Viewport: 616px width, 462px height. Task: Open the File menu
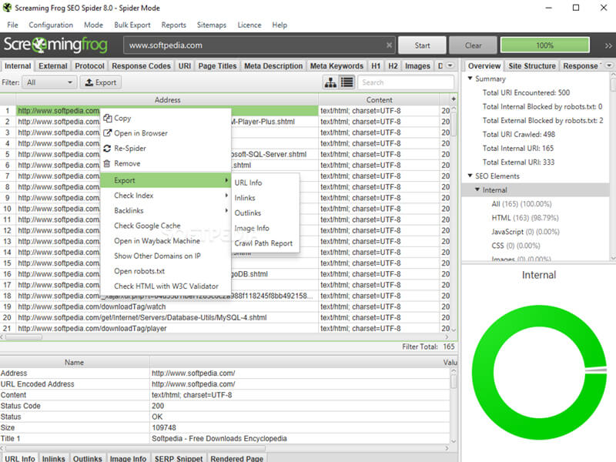(12, 25)
